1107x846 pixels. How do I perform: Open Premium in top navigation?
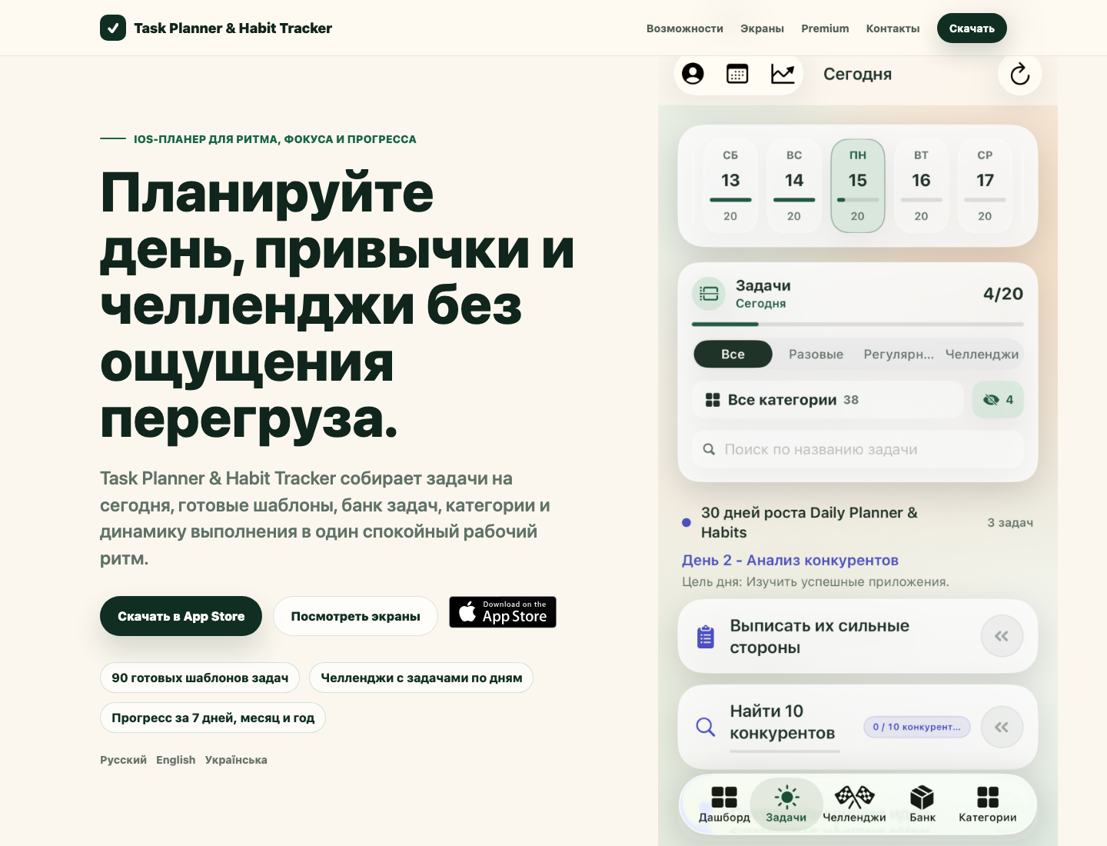(825, 28)
